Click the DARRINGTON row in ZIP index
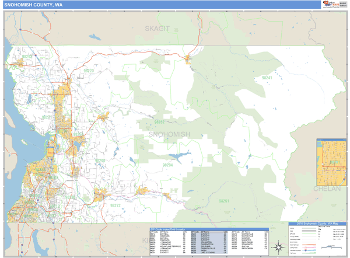350x258 pixels. (x=209, y=244)
